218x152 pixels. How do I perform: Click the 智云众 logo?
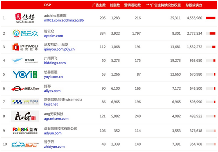coord(25,34)
